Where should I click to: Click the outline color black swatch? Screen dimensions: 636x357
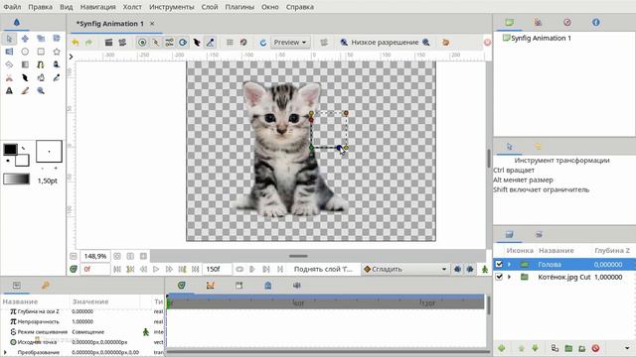pyautogui.click(x=11, y=149)
